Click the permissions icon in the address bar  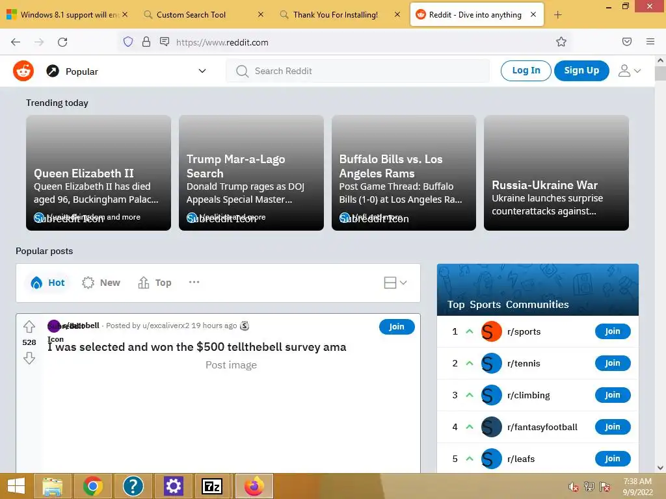pos(165,42)
